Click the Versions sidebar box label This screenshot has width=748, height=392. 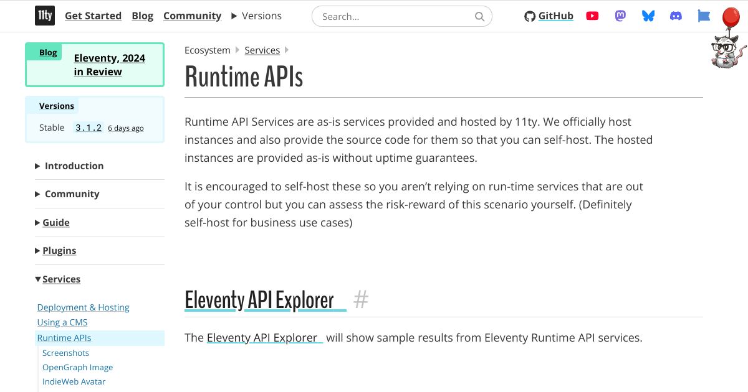pyautogui.click(x=57, y=106)
